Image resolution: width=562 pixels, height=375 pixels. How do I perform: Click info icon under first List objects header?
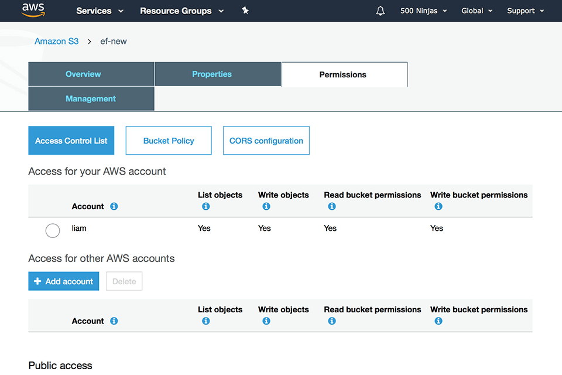[205, 206]
